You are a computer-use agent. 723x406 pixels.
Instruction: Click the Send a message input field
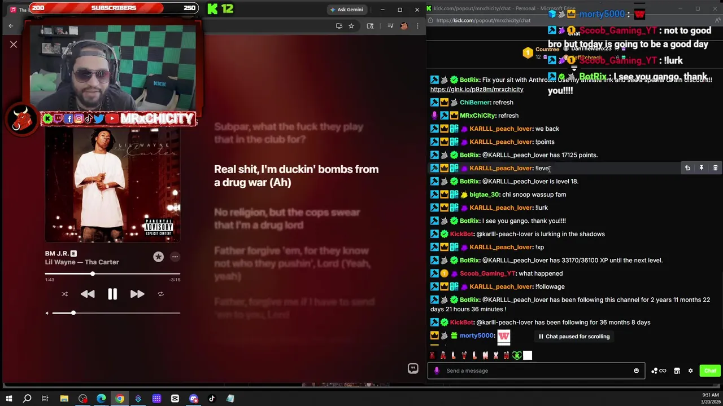tap(537, 370)
